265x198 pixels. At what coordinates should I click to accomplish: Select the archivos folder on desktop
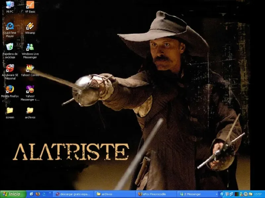30,113
